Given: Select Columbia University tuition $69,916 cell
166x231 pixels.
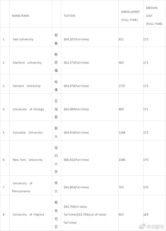Looking at the screenshot, I should (90, 130).
